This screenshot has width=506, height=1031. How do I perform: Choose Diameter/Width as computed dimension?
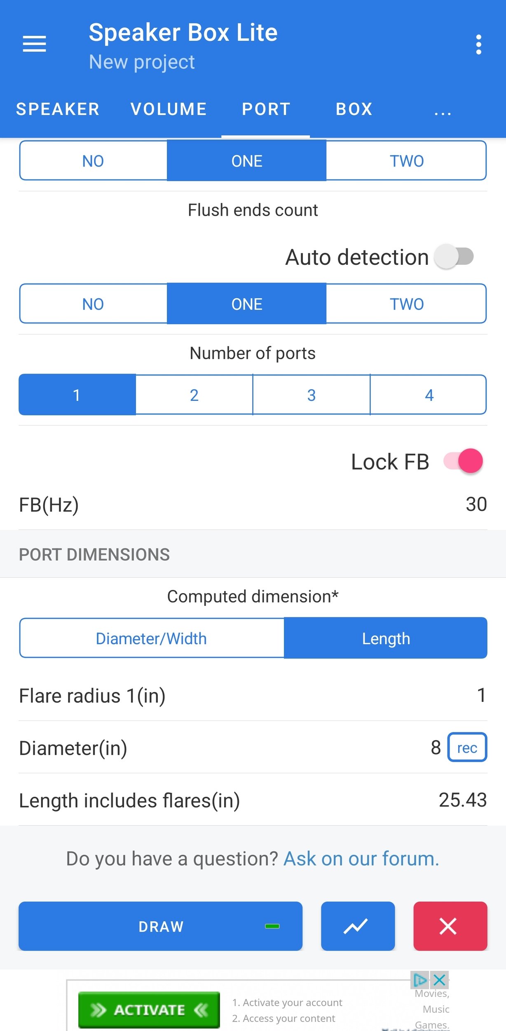(151, 638)
